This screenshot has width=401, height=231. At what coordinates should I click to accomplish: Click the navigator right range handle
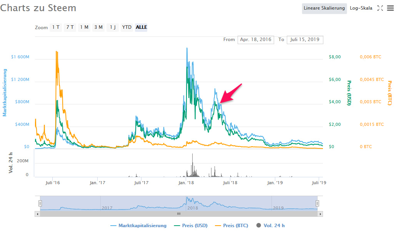click(317, 203)
